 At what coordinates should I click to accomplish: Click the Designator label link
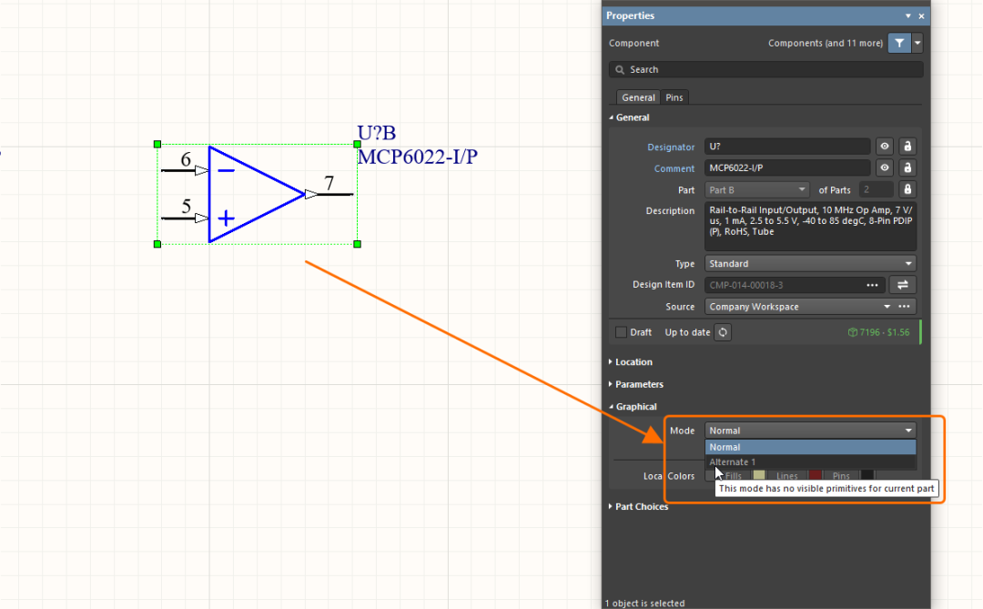[671, 147]
